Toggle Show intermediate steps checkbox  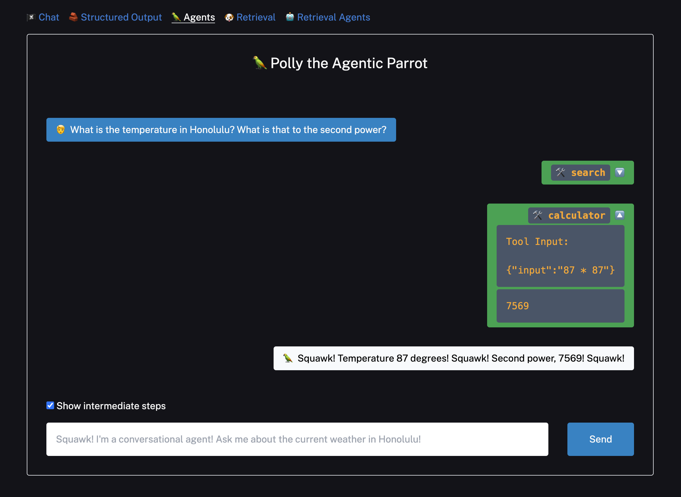pyautogui.click(x=50, y=406)
